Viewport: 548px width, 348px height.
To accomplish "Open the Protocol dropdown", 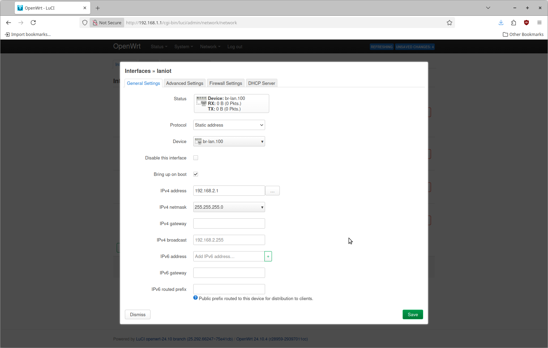I will pos(229,125).
